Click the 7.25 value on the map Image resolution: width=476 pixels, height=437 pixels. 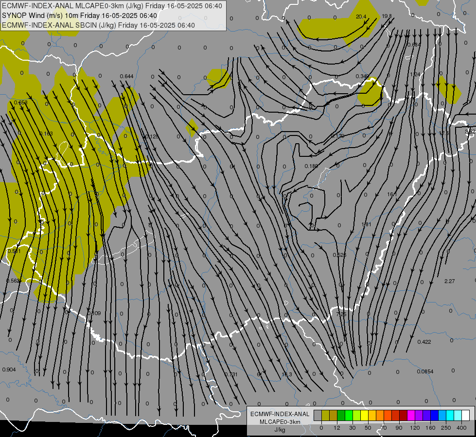click(341, 314)
